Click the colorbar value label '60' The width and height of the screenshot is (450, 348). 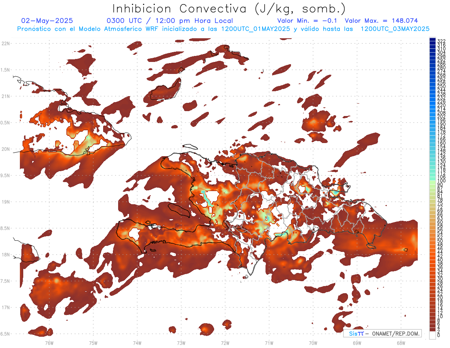click(440, 222)
